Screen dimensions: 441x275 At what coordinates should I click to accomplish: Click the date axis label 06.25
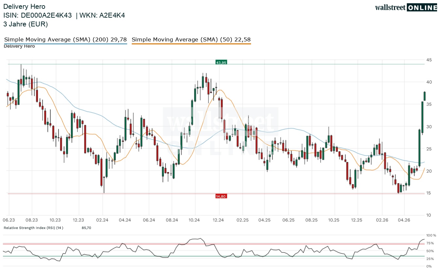click(x=288, y=220)
